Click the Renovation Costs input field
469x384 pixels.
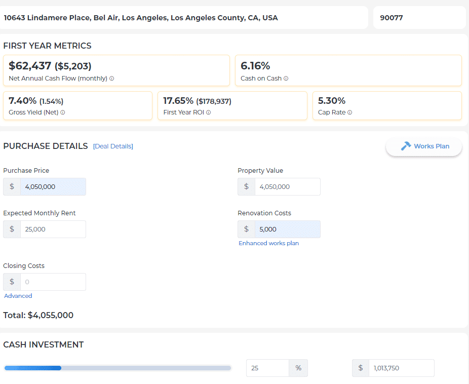point(288,229)
